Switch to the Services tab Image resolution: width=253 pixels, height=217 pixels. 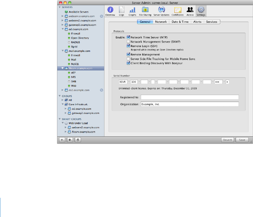212,22
